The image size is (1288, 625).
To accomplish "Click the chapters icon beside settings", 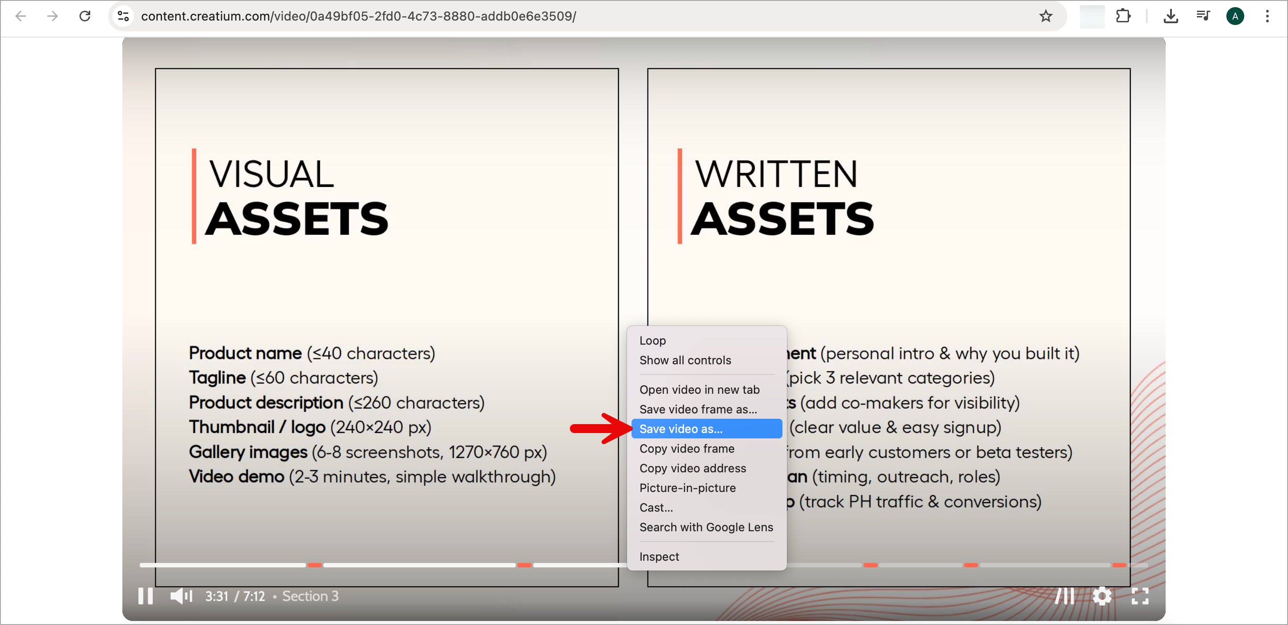I will 1065,596.
